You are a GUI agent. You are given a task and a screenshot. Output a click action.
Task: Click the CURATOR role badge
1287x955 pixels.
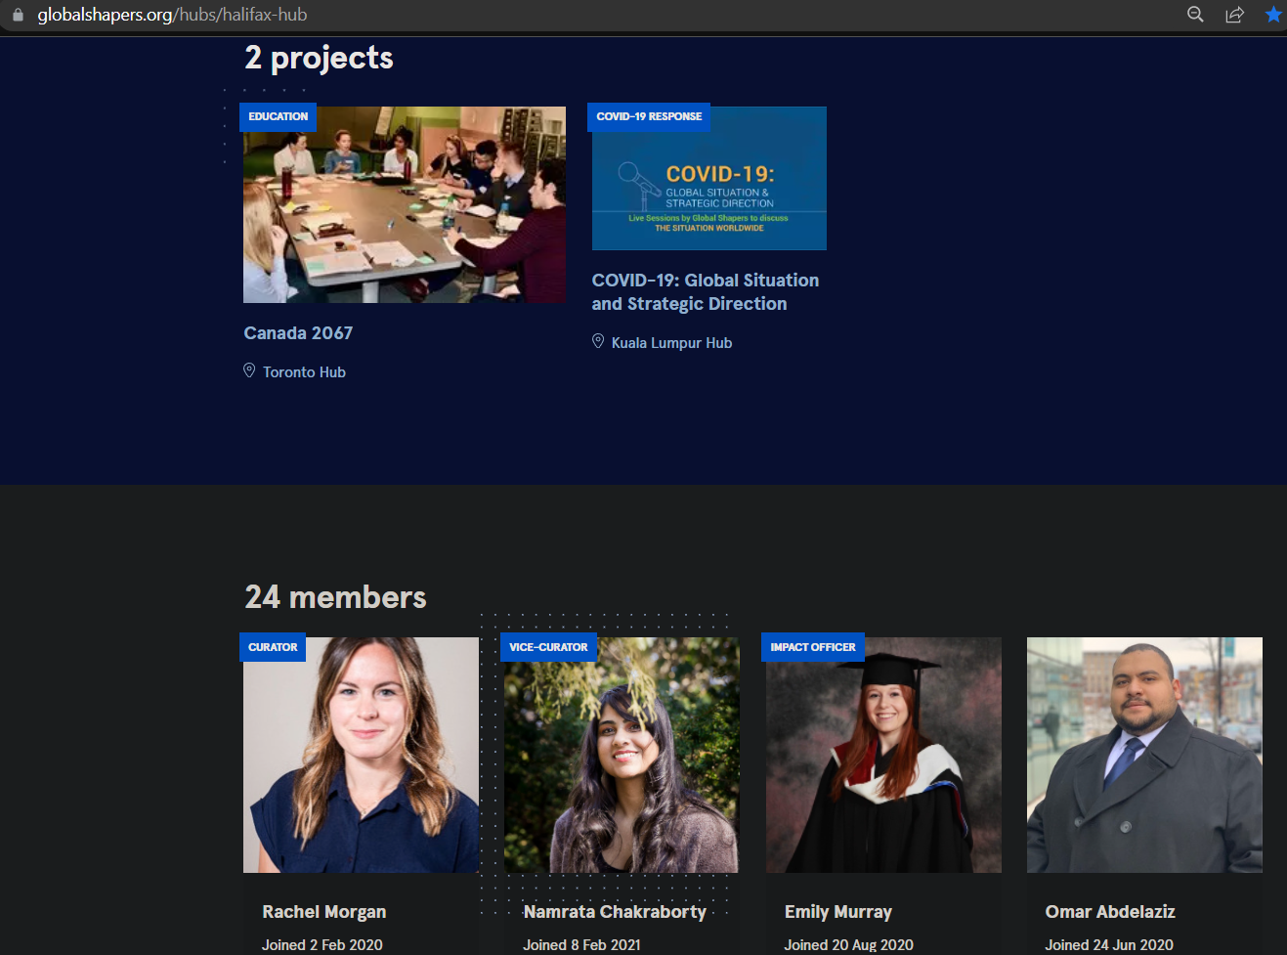click(273, 647)
